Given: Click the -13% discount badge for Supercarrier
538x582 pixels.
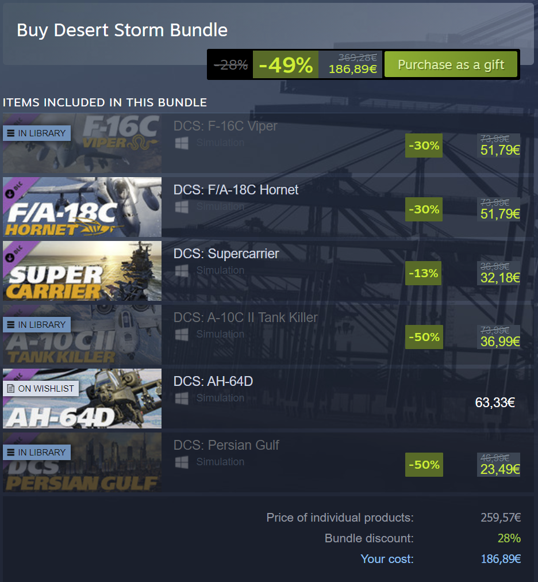Looking at the screenshot, I should (x=424, y=274).
